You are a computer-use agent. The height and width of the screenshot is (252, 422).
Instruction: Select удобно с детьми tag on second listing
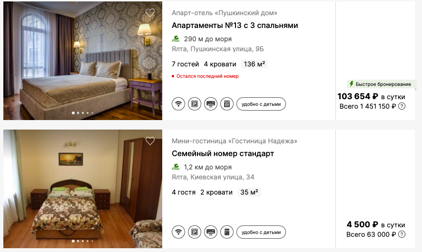coord(261,232)
